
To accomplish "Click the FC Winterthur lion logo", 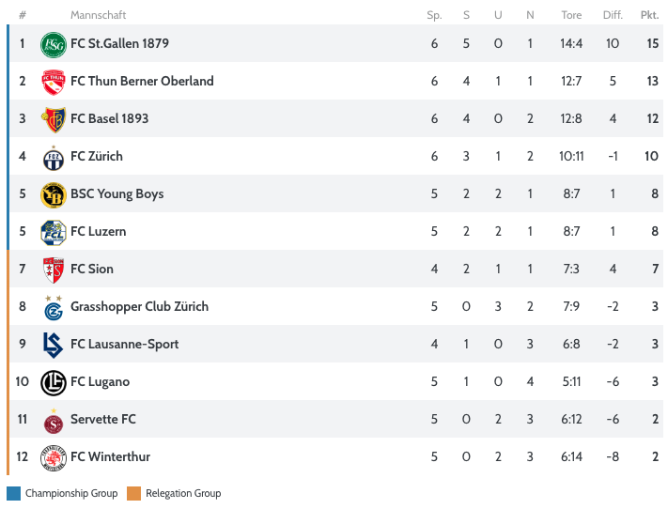I will [54, 458].
